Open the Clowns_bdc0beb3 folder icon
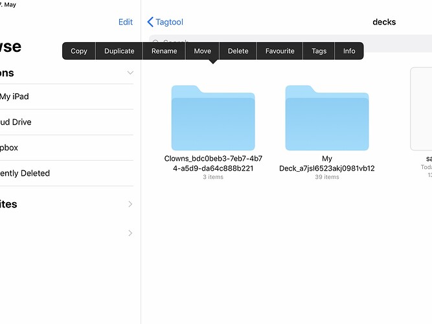 (213, 118)
